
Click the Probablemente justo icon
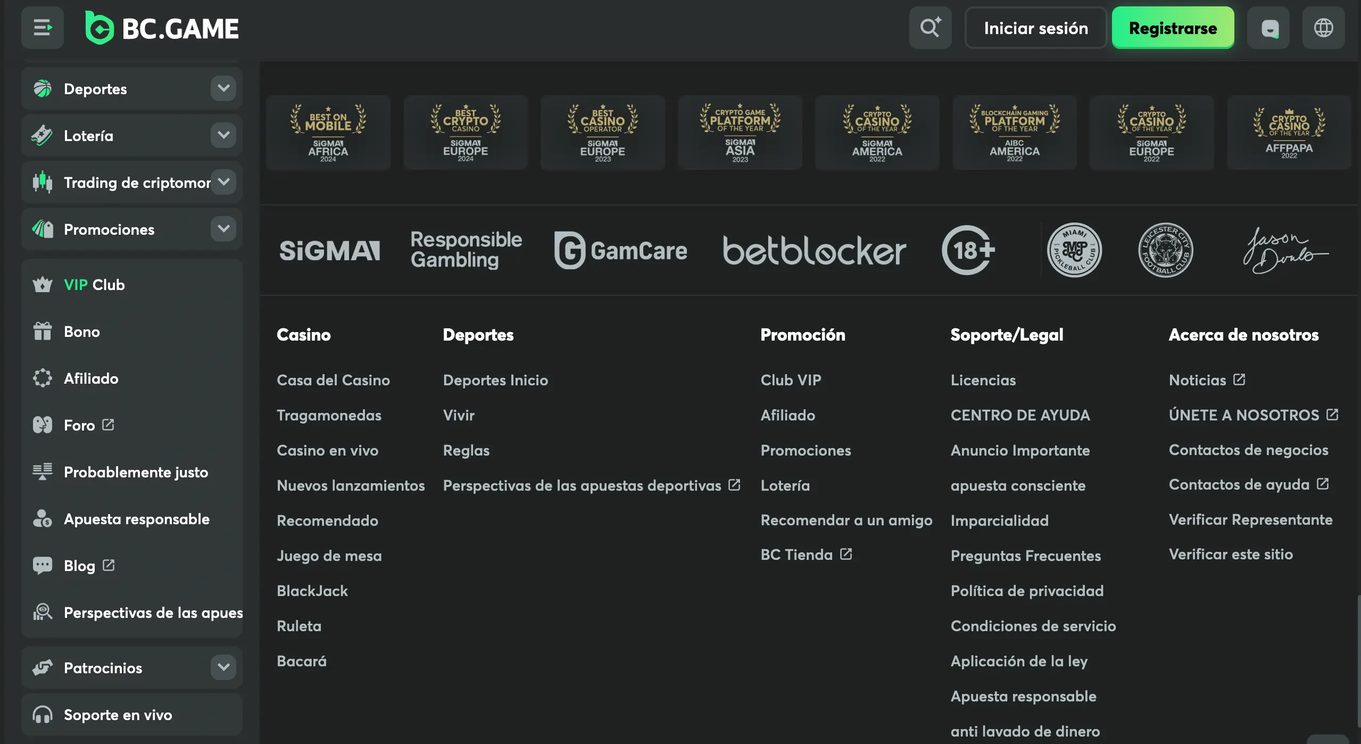[x=43, y=472]
